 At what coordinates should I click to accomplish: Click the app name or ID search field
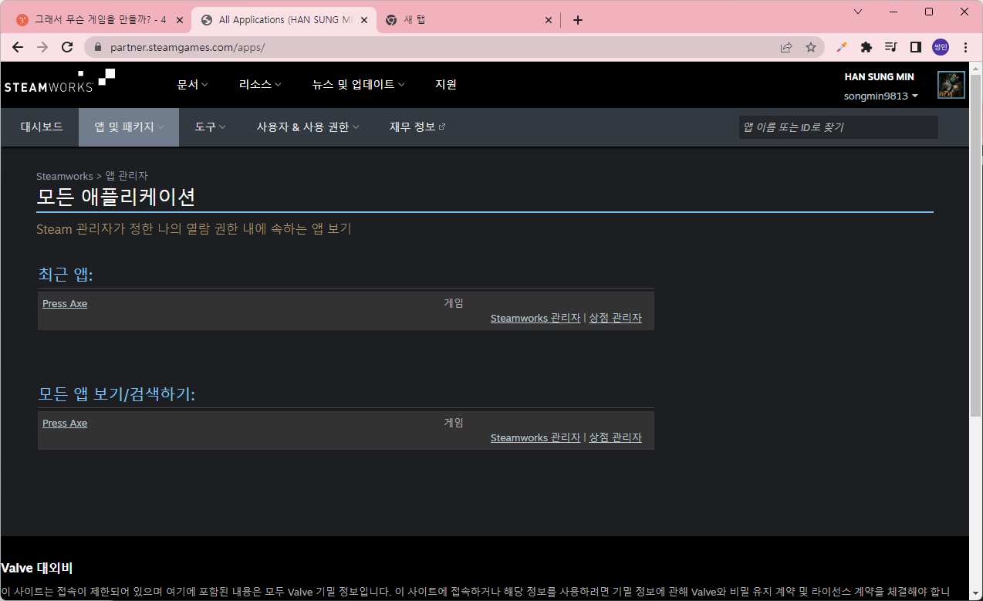[839, 127]
